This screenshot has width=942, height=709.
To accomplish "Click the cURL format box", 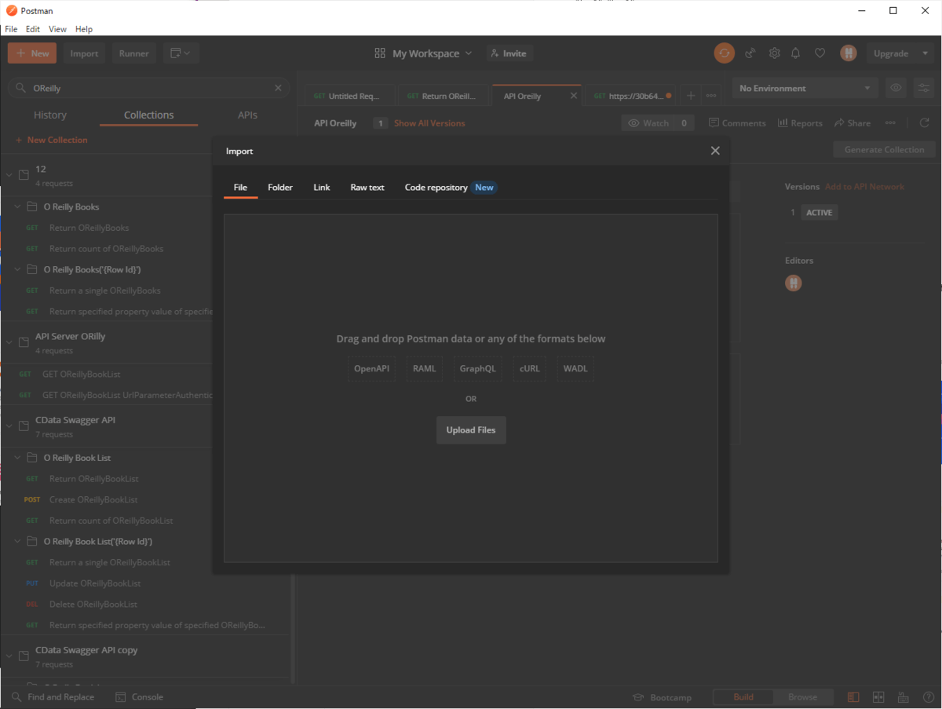I will click(530, 368).
